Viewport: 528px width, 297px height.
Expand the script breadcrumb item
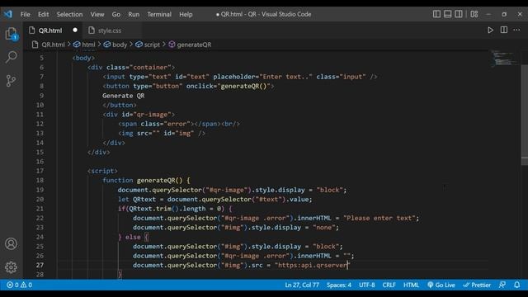point(148,45)
